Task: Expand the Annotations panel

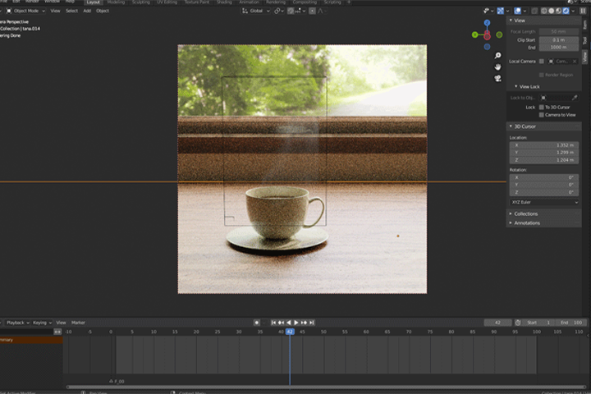Action: (511, 222)
